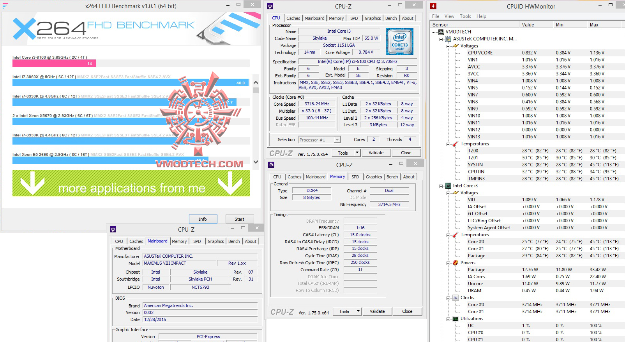Viewport: 625px width, 342px height.
Task: Click the Info button in x264 Benchmark
Action: (203, 219)
